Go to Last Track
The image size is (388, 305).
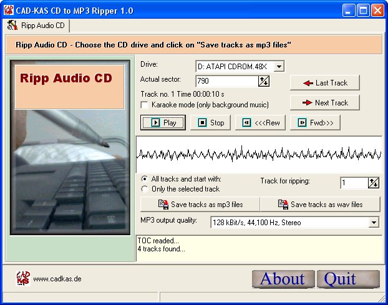324,83
